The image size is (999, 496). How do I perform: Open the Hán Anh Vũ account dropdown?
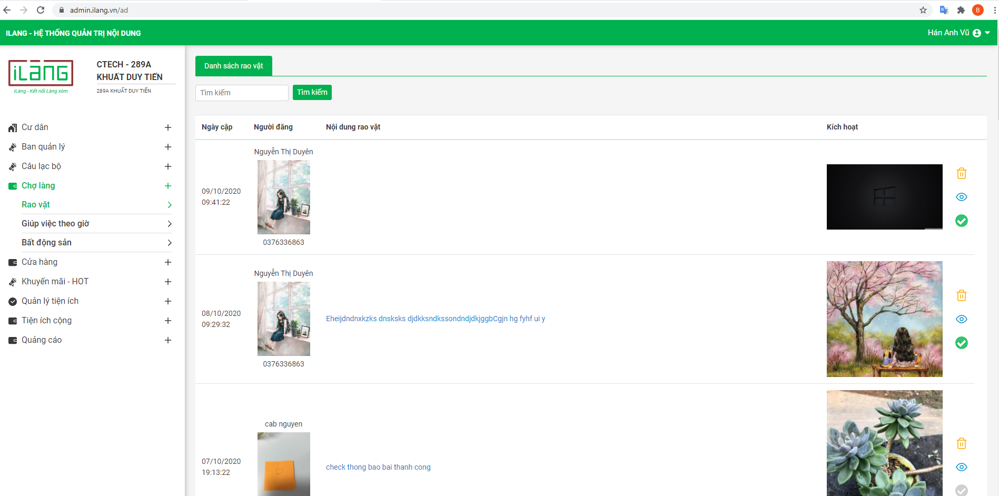click(x=958, y=33)
